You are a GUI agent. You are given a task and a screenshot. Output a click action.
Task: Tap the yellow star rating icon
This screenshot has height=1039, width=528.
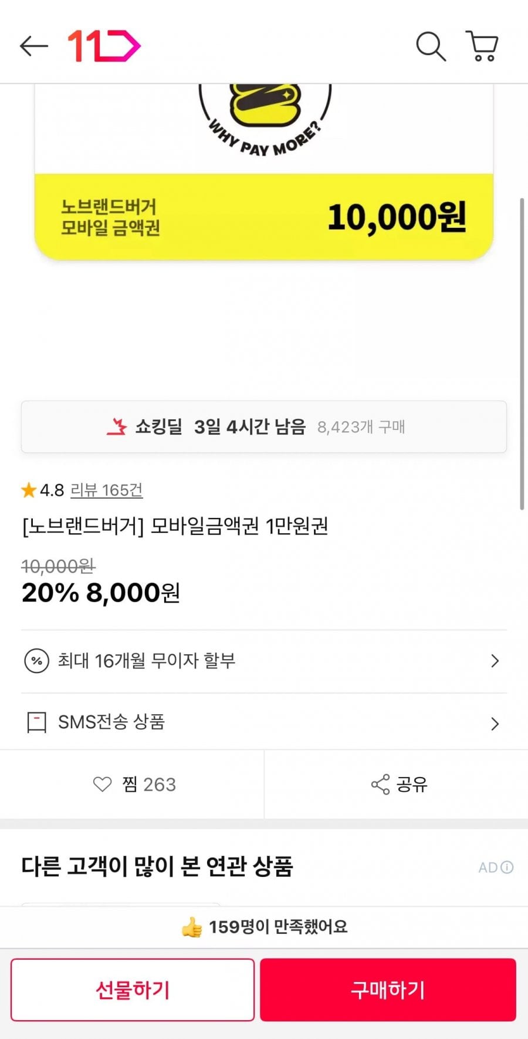pos(29,490)
